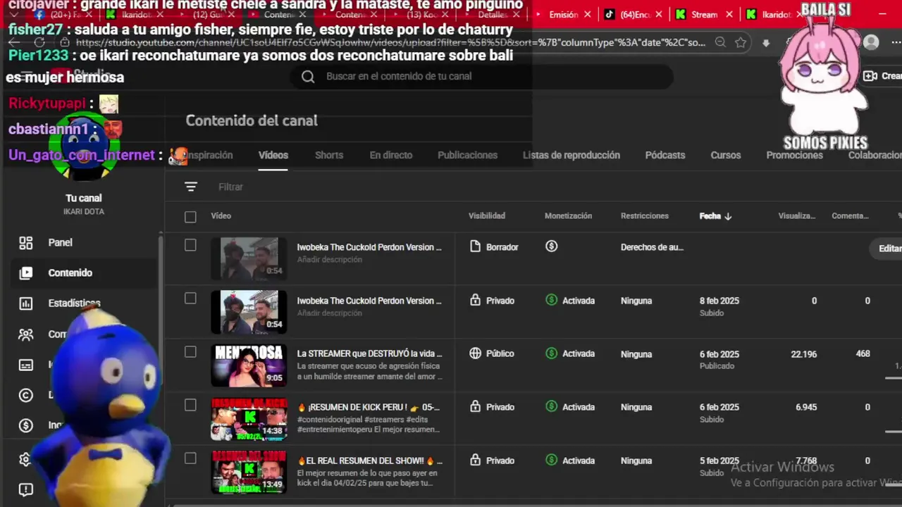Click the send feedback icon in sidebar

click(x=26, y=490)
